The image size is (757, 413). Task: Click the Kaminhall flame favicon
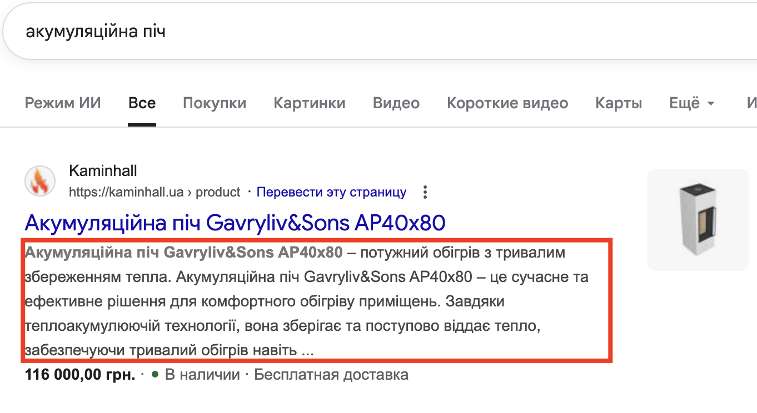click(x=40, y=181)
